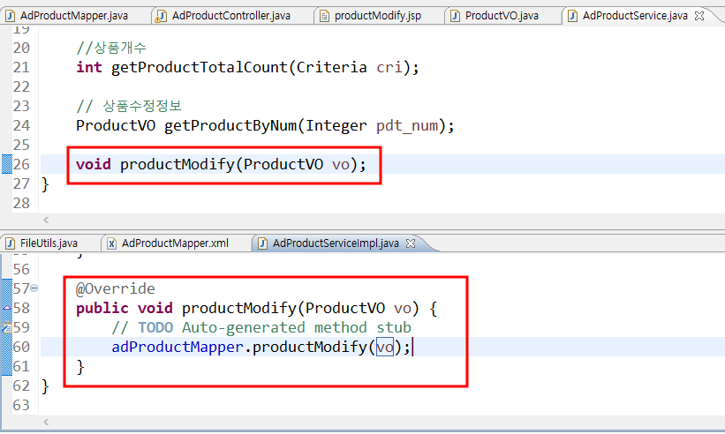The height and width of the screenshot is (434, 725).
Task: Switch to AdProductMapper.java tab
Action: point(74,16)
